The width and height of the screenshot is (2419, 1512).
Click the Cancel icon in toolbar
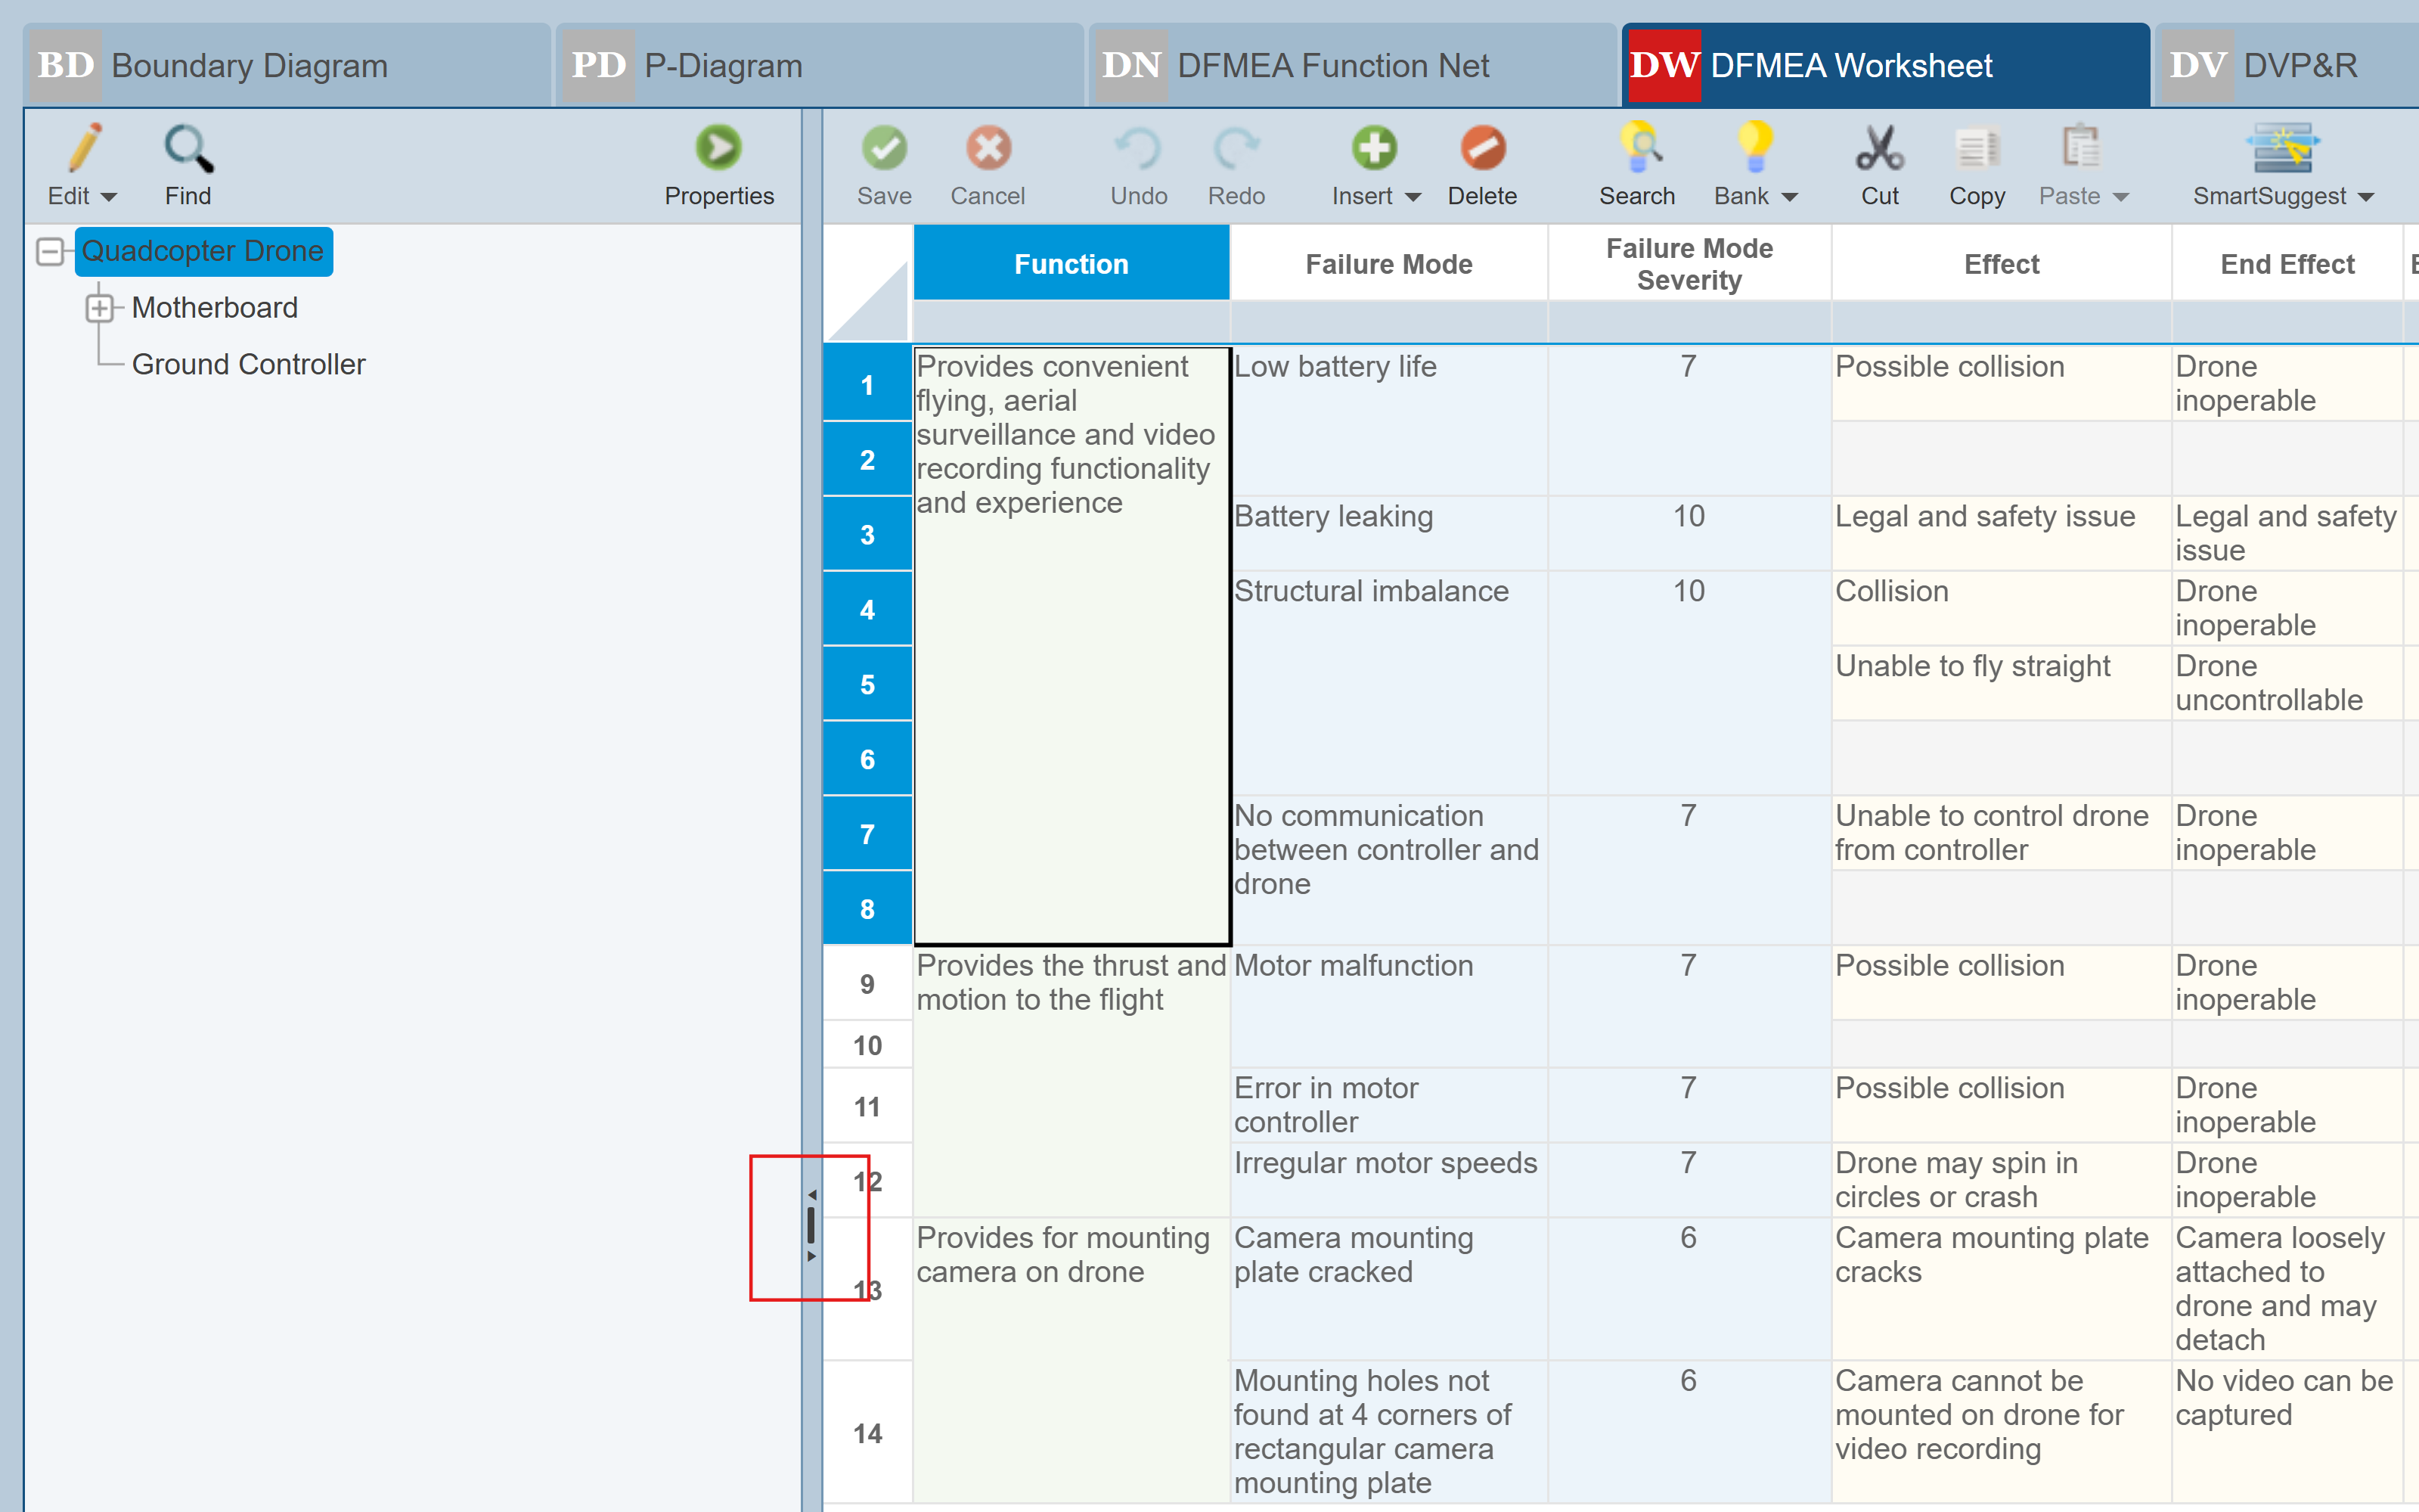[x=988, y=149]
